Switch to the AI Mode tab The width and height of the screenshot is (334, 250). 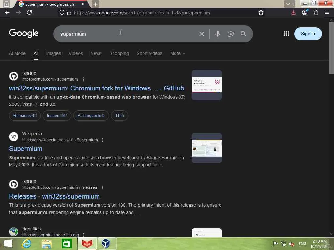pyautogui.click(x=17, y=54)
